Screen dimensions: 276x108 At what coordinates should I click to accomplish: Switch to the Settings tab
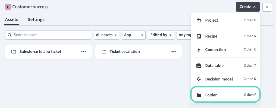click(x=36, y=19)
